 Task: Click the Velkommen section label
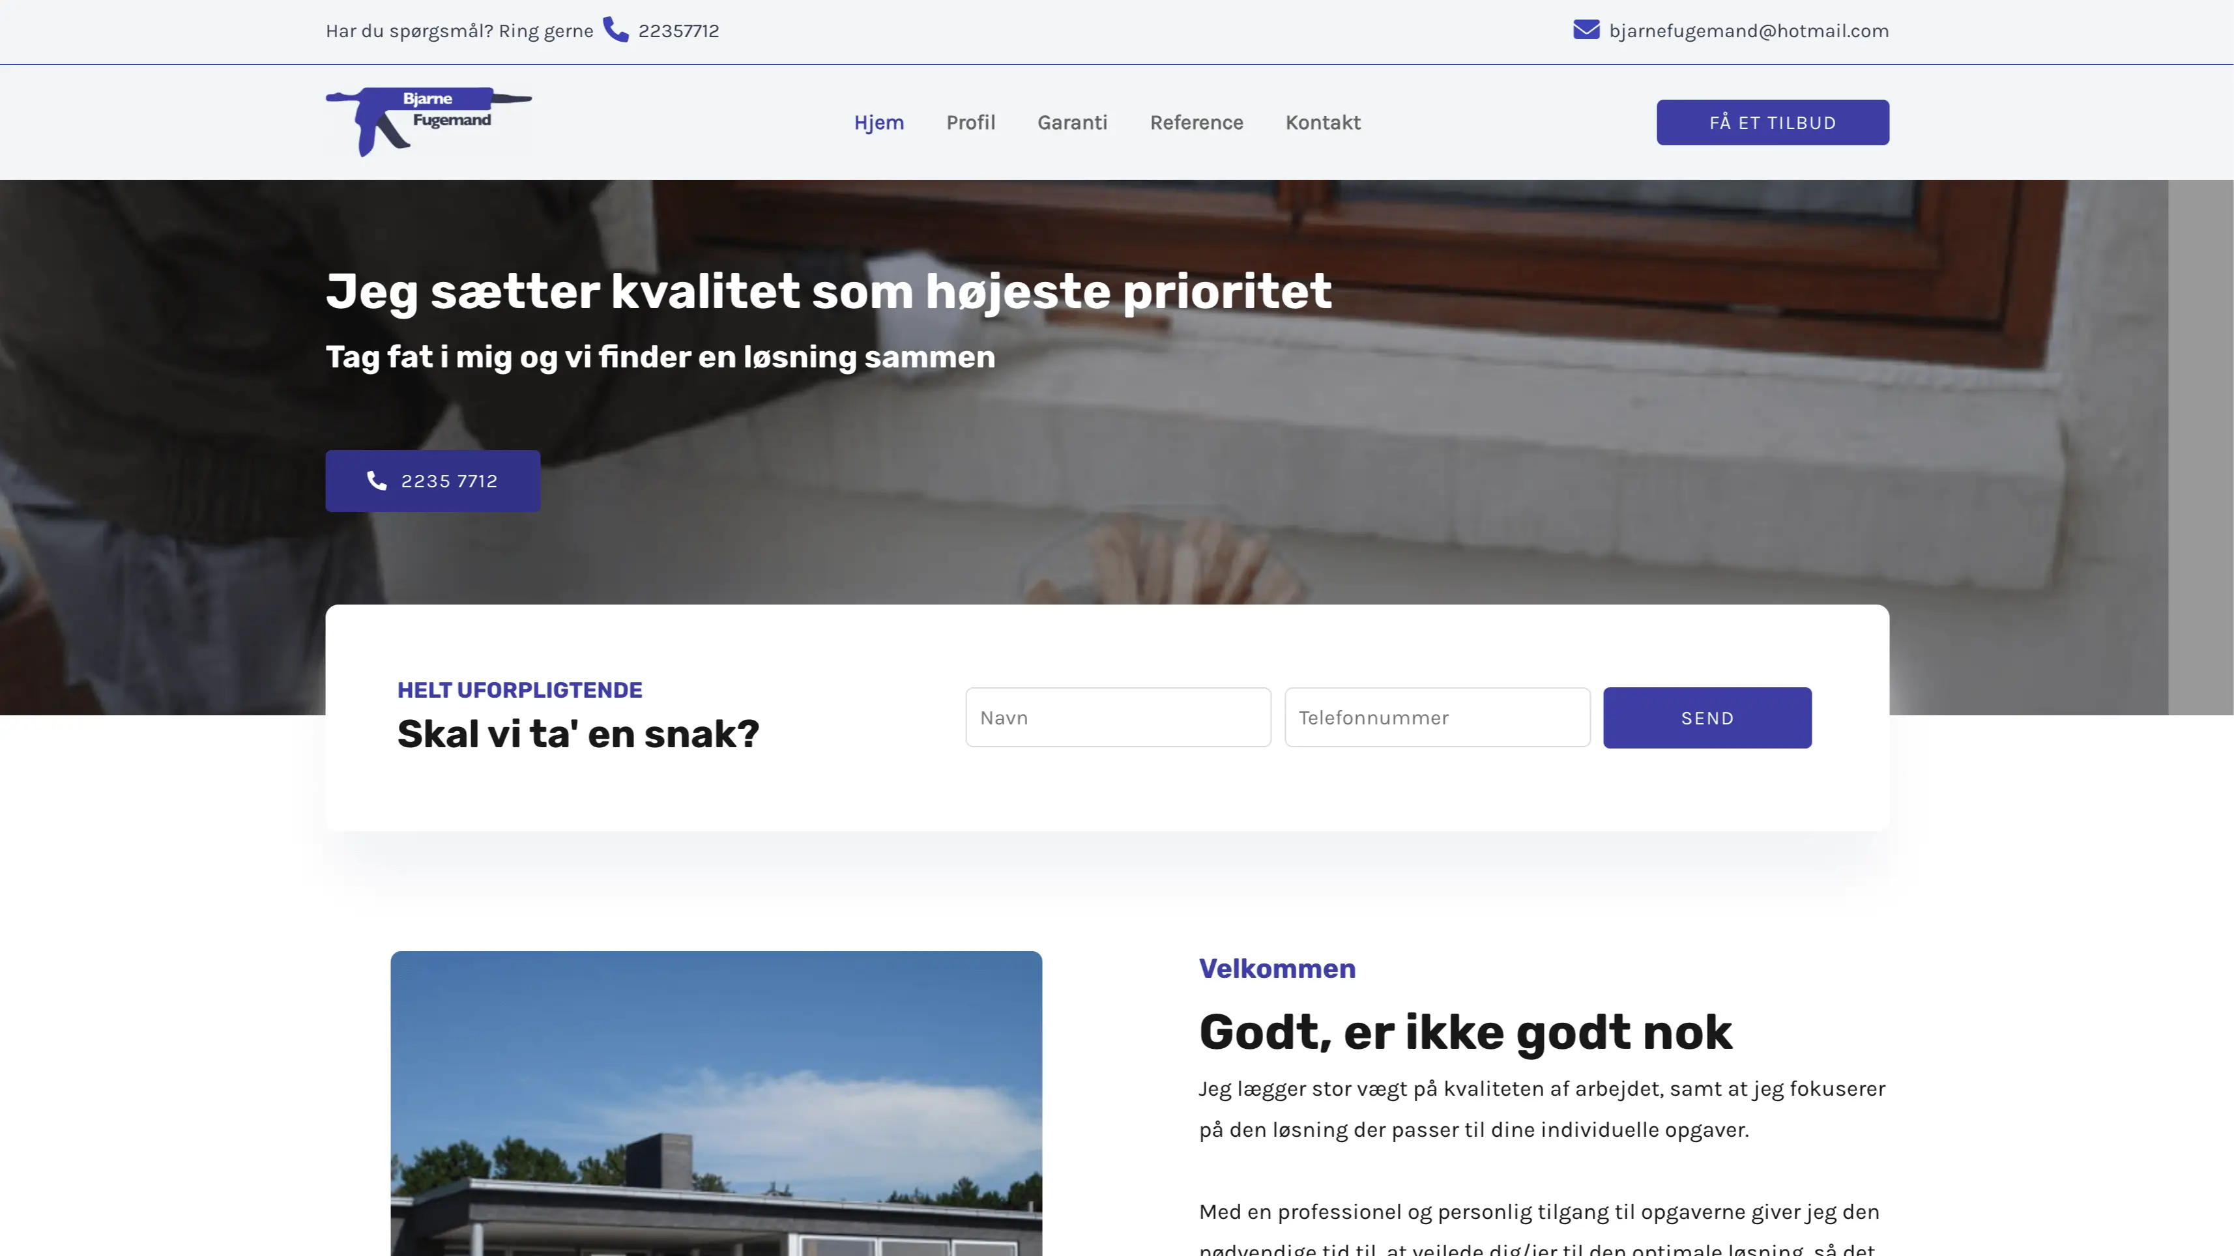tap(1277, 968)
